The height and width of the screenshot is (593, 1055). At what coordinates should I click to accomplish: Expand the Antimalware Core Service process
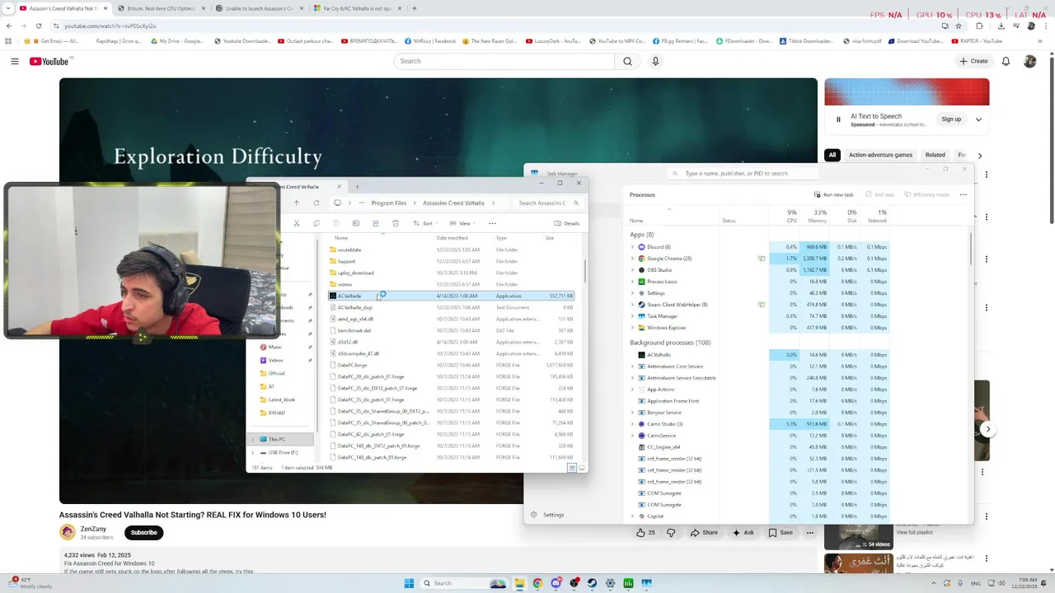(x=632, y=367)
